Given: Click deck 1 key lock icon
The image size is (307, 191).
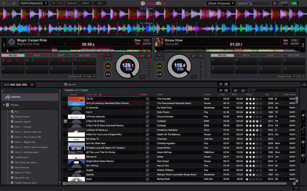Looking at the screenshot, I should click(x=142, y=77).
